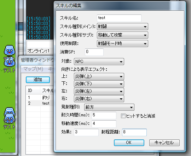Enable the ヒットすると消滅 checkbox
Screen dimensions: 191x156
click(x=123, y=116)
